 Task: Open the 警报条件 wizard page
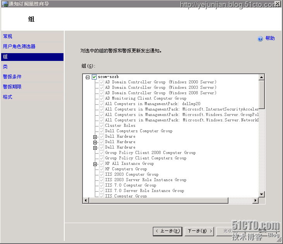point(12,77)
